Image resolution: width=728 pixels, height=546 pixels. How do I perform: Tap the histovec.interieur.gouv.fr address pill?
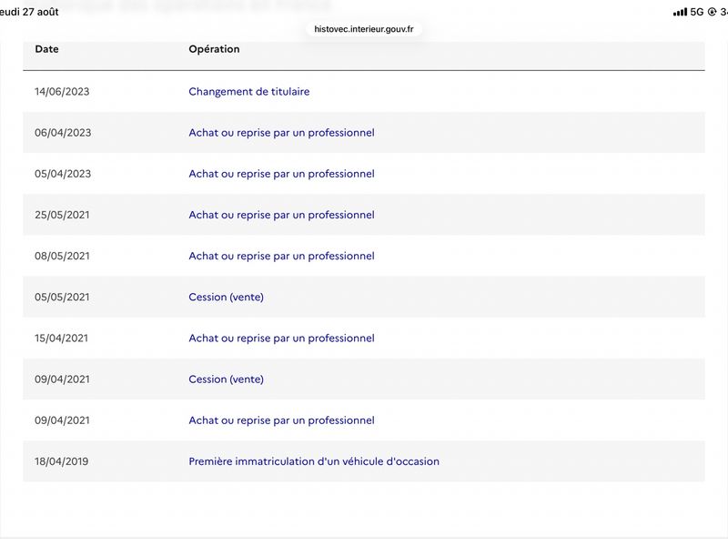pos(363,29)
